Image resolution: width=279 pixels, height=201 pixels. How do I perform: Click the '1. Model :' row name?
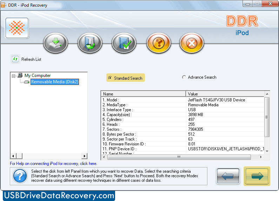[x=111, y=100]
